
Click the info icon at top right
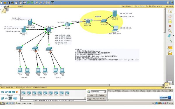coord(168,2)
